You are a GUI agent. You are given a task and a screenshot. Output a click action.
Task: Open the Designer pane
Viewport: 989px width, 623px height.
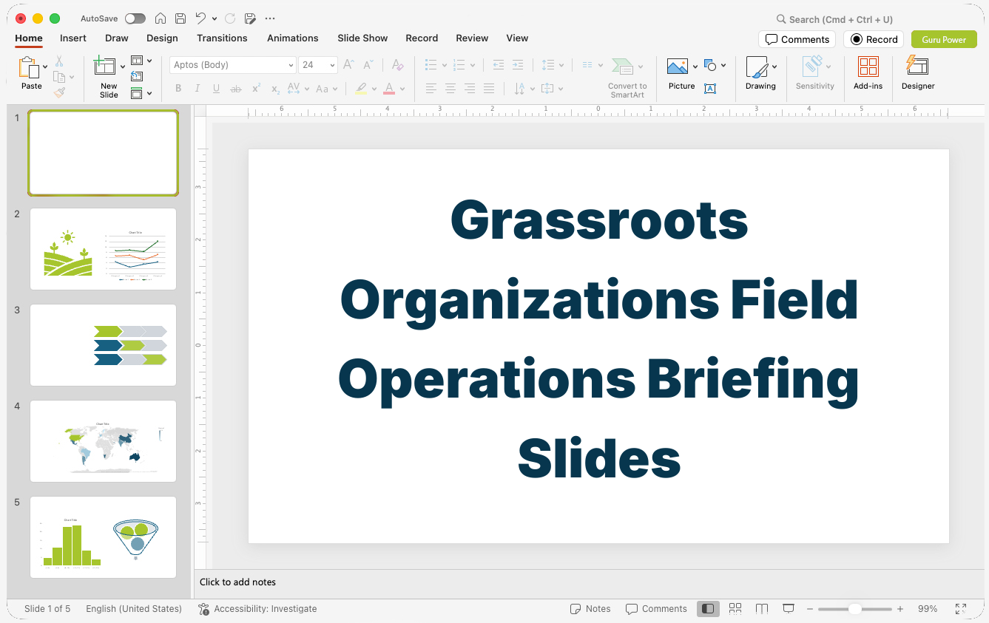pyautogui.click(x=918, y=73)
